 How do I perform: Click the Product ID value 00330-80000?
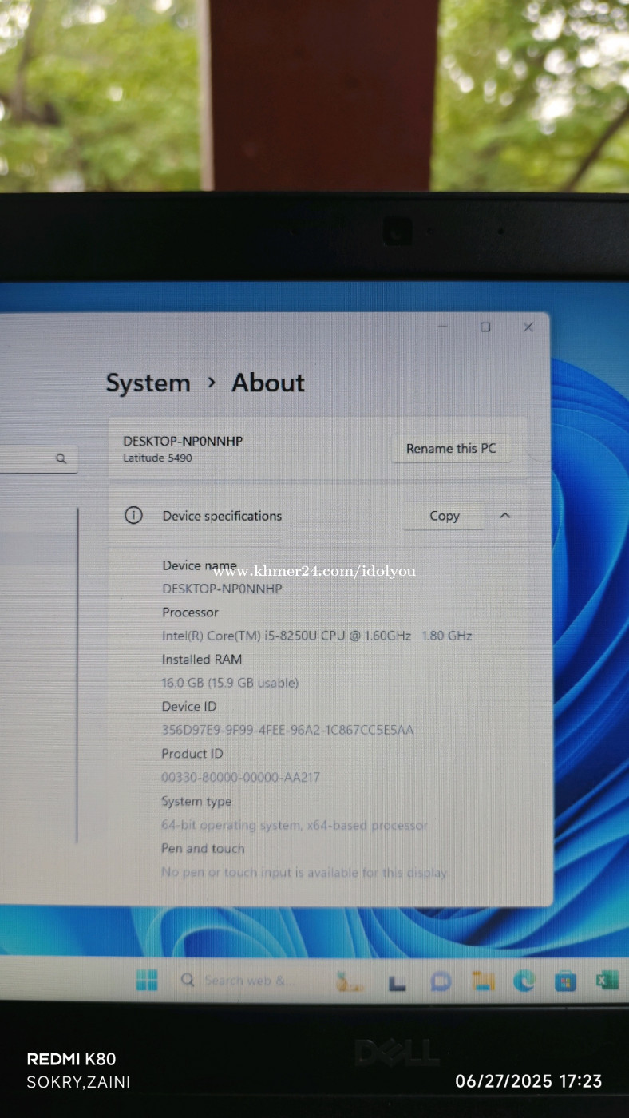tap(240, 777)
